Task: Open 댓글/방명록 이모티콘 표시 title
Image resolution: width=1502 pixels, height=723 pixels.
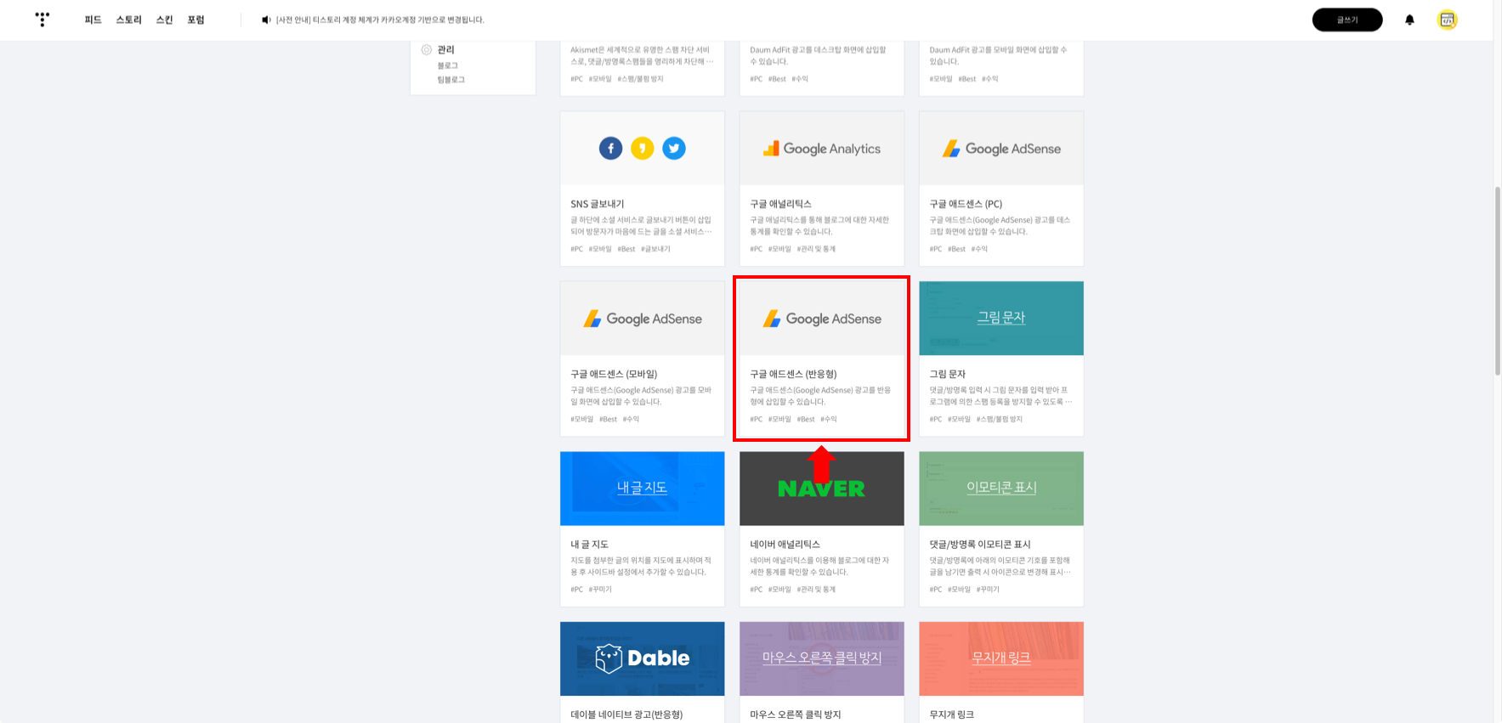Action: click(x=980, y=545)
